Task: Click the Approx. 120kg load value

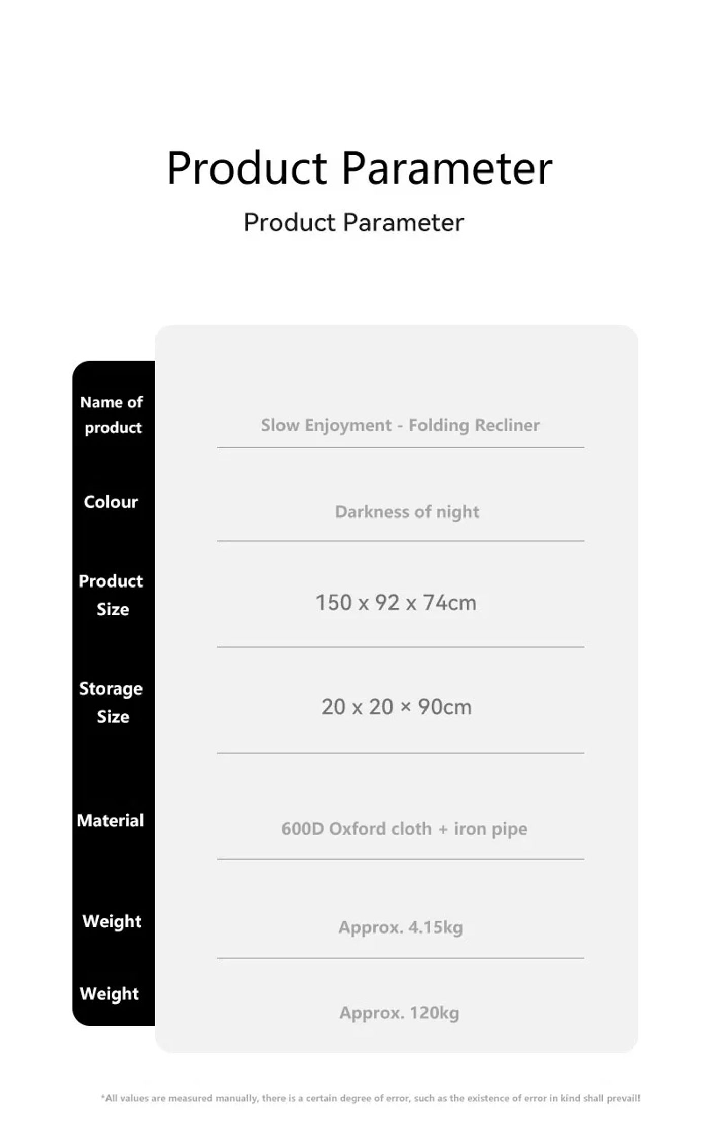Action: [x=399, y=1012]
